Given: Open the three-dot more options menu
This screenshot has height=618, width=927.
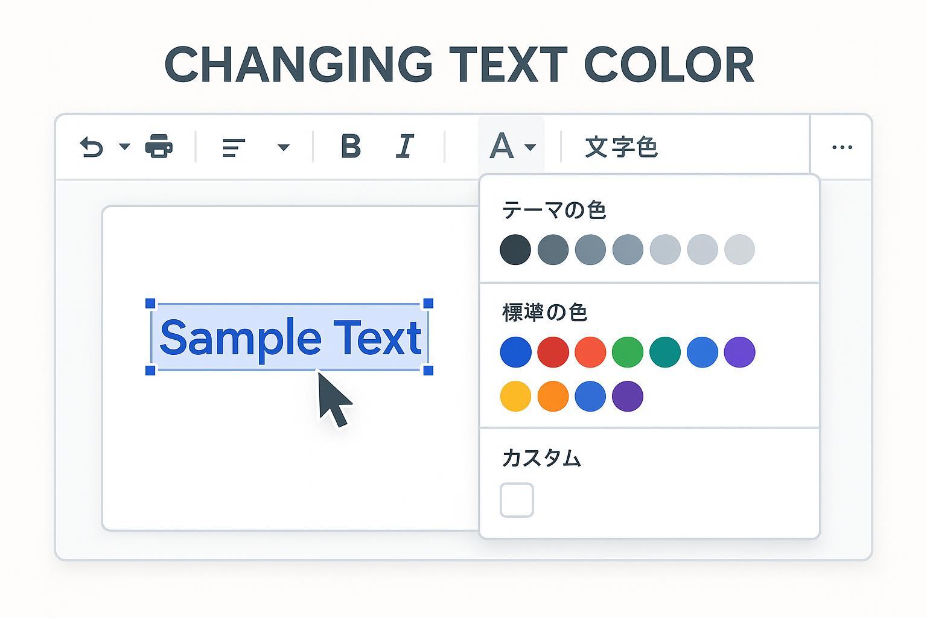Looking at the screenshot, I should coord(842,147).
